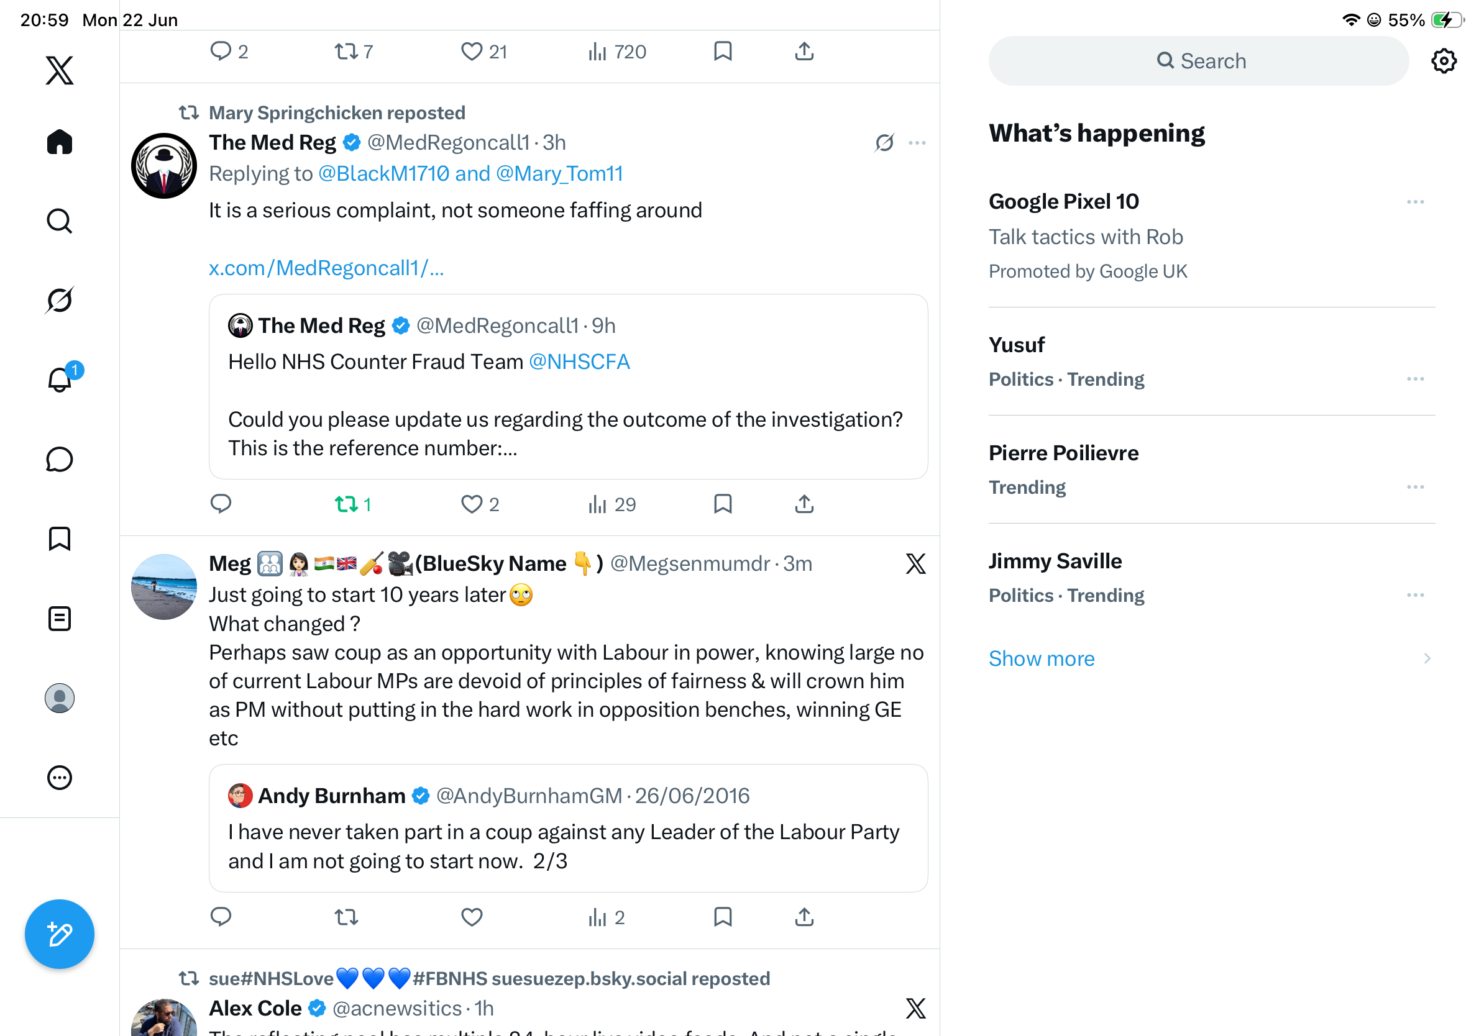Open more options on Med Reg post

click(917, 143)
